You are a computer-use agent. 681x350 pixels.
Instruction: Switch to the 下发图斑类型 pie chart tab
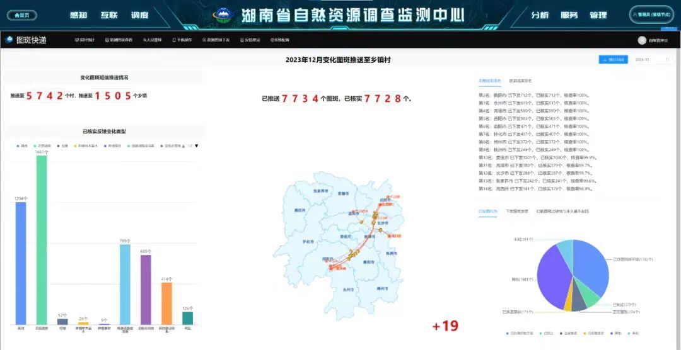[x=516, y=212]
